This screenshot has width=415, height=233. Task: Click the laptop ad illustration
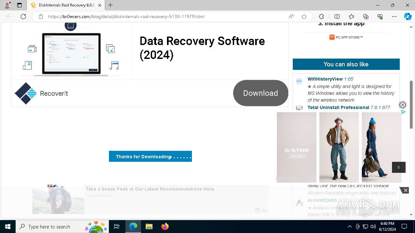(71, 50)
